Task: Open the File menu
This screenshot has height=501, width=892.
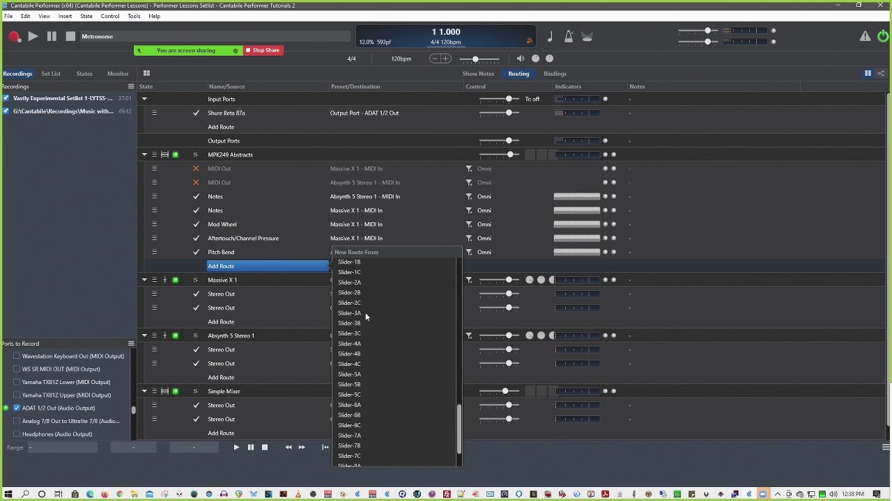Action: (8, 16)
